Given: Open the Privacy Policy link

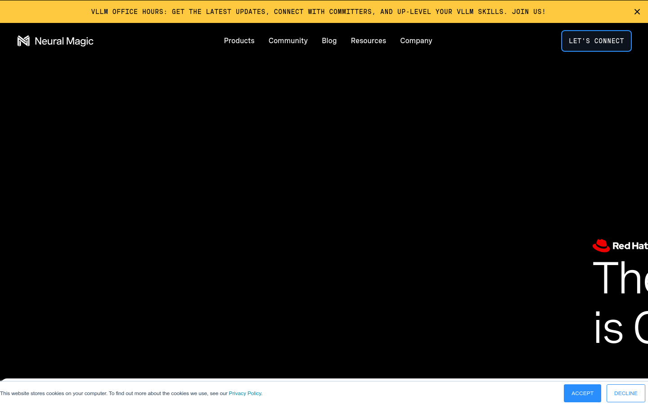Looking at the screenshot, I should 245,393.
